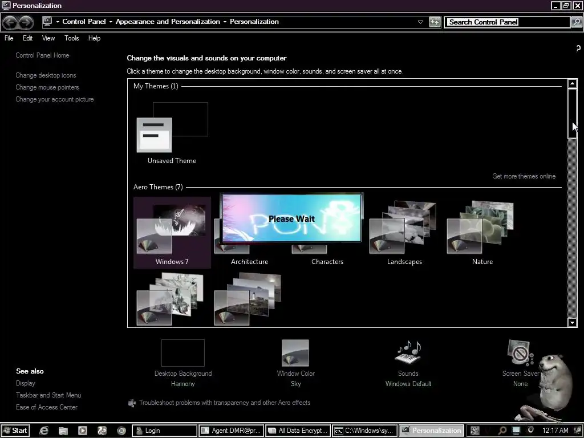Click Appearance and Personalization breadcrumb
The image size is (584, 438).
tap(168, 22)
